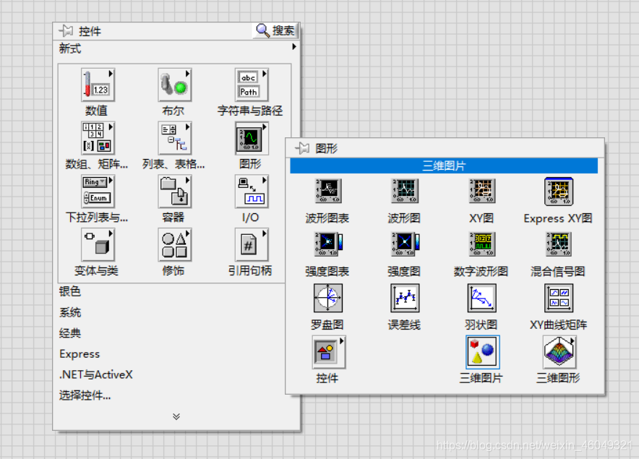Click the 新式 category label
The image size is (639, 459).
pos(70,48)
